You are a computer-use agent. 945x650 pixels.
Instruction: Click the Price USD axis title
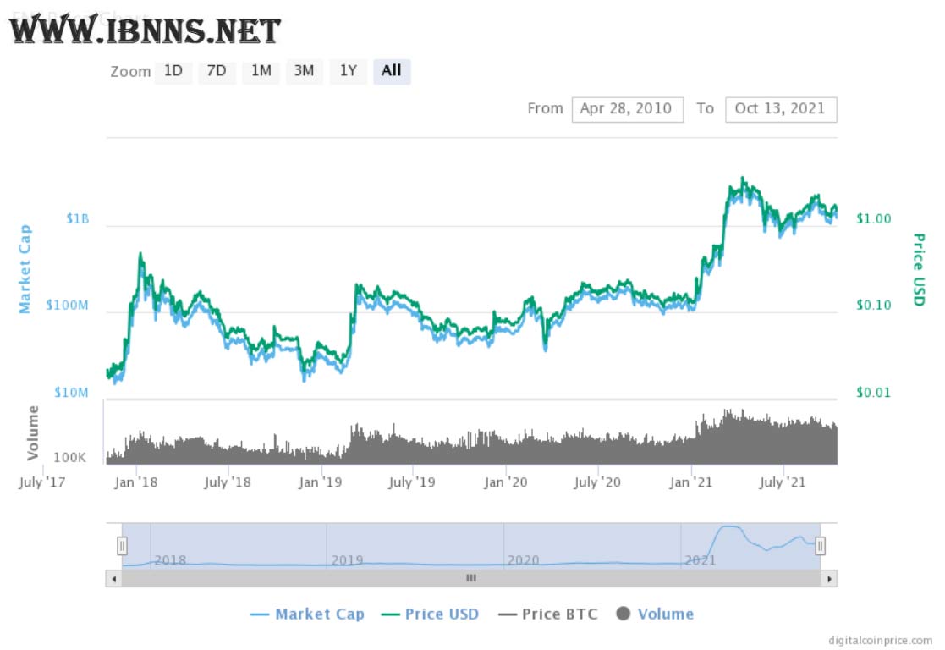919,269
